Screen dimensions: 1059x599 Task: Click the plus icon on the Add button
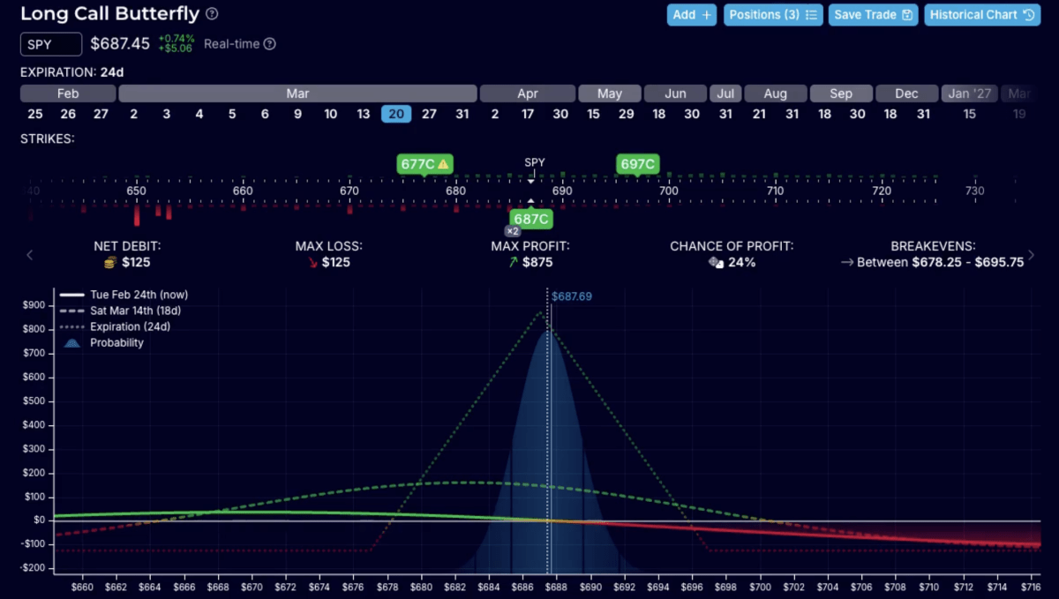pyautogui.click(x=707, y=15)
